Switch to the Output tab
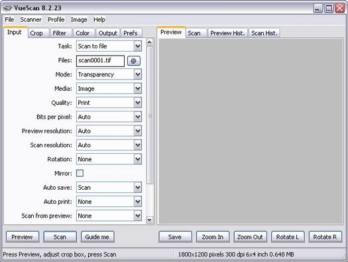This screenshot has width=348, height=262. (x=108, y=33)
